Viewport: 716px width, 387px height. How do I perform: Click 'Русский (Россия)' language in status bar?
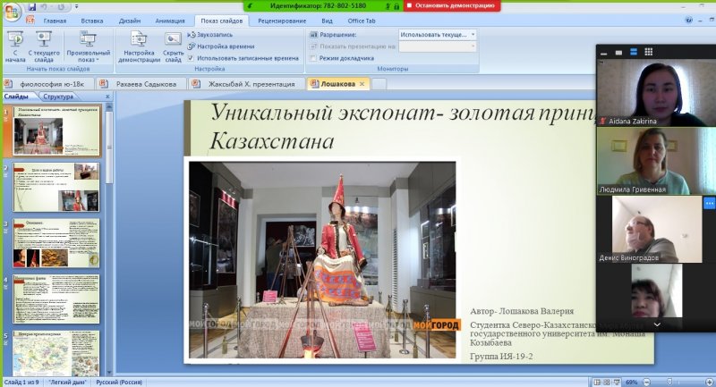(x=119, y=383)
